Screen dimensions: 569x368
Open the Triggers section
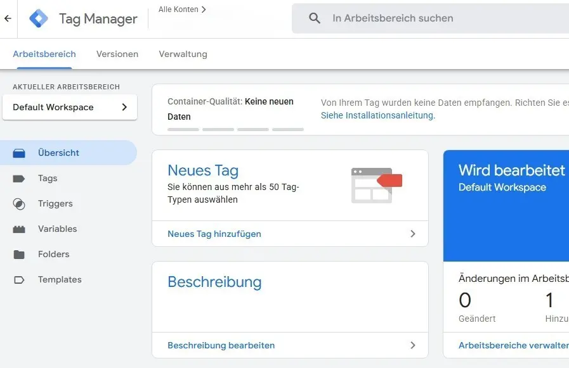(54, 203)
